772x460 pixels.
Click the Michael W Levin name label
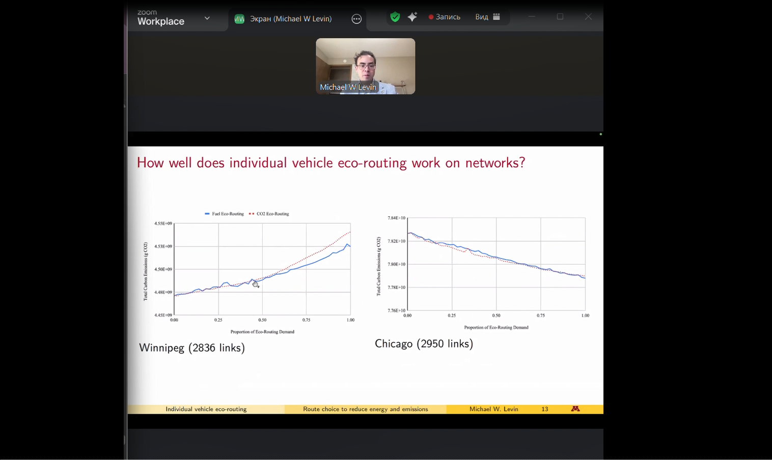tap(348, 87)
